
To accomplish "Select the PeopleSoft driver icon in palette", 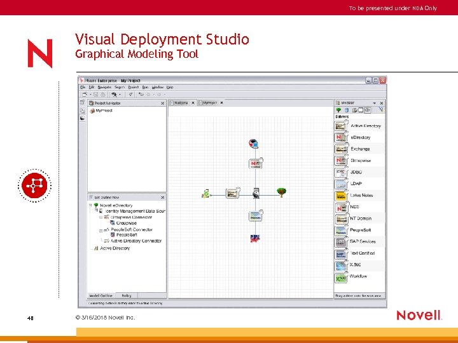I will (340, 231).
